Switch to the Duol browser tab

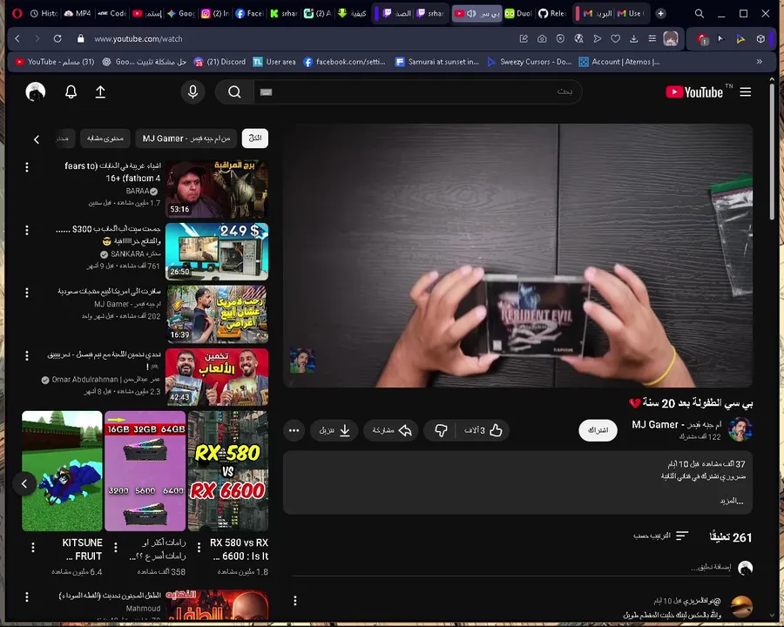(518, 14)
